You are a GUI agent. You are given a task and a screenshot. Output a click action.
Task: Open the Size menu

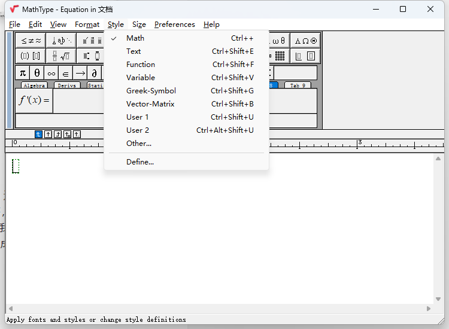[139, 25]
